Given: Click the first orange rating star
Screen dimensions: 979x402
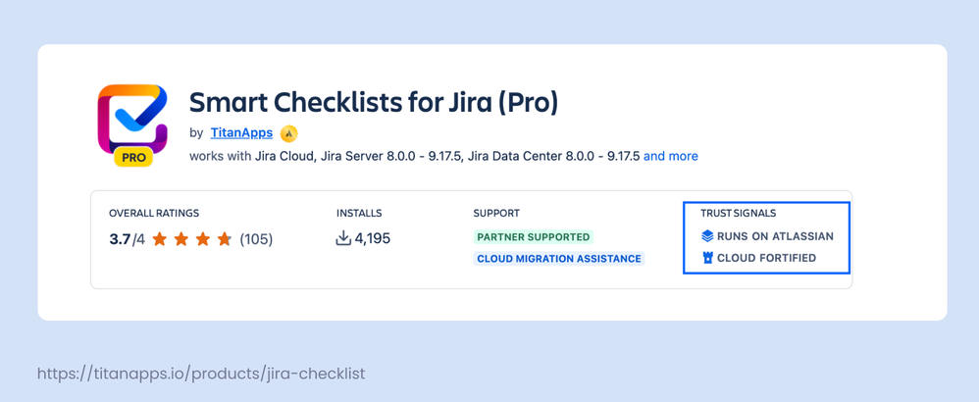Looking at the screenshot, I should tap(160, 239).
